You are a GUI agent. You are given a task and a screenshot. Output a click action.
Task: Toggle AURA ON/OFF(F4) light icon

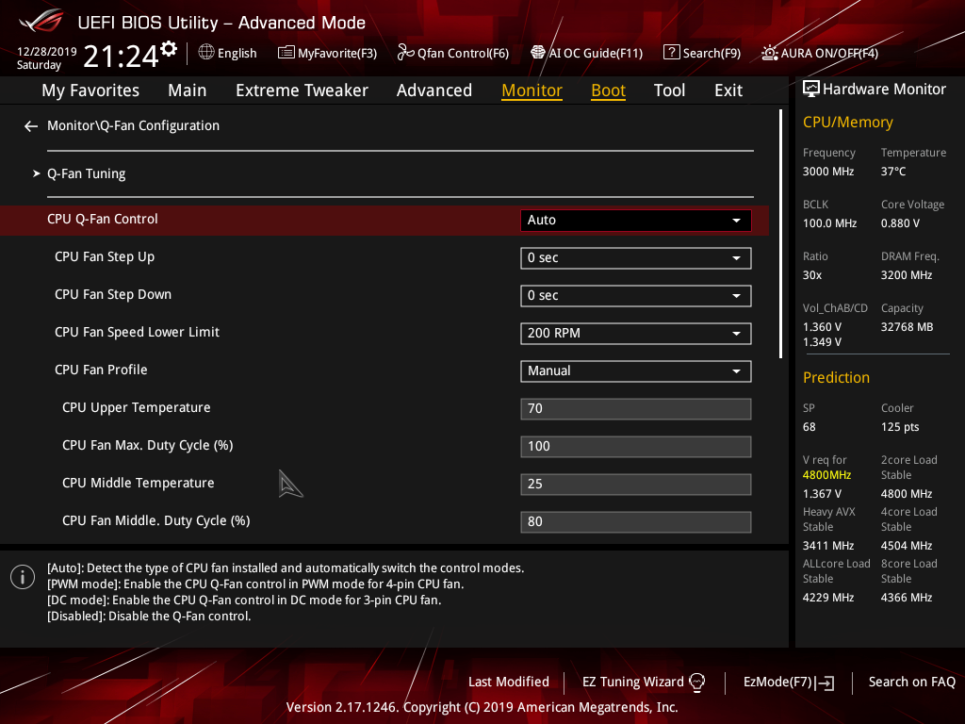(x=769, y=53)
